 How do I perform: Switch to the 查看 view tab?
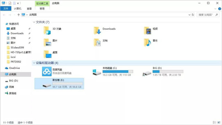pyautogui.click(x=29, y=9)
